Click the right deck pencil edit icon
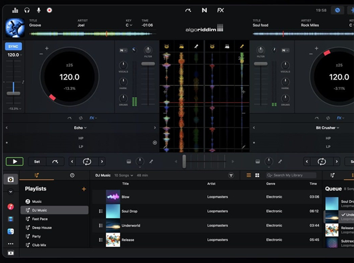This screenshot has height=263, width=354. pos(280,161)
